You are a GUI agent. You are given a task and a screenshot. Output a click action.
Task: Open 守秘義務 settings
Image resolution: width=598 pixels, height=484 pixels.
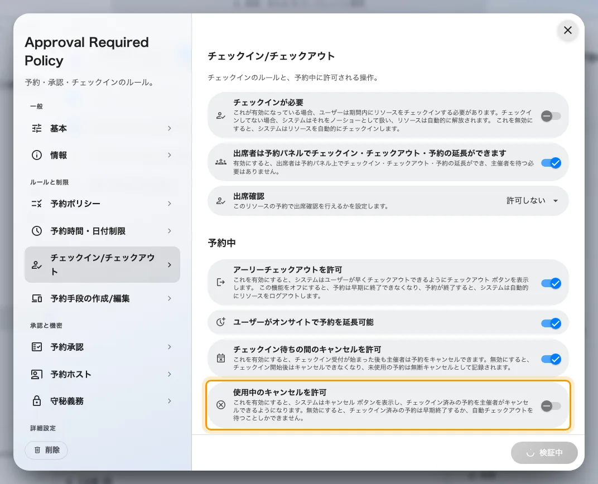(102, 401)
